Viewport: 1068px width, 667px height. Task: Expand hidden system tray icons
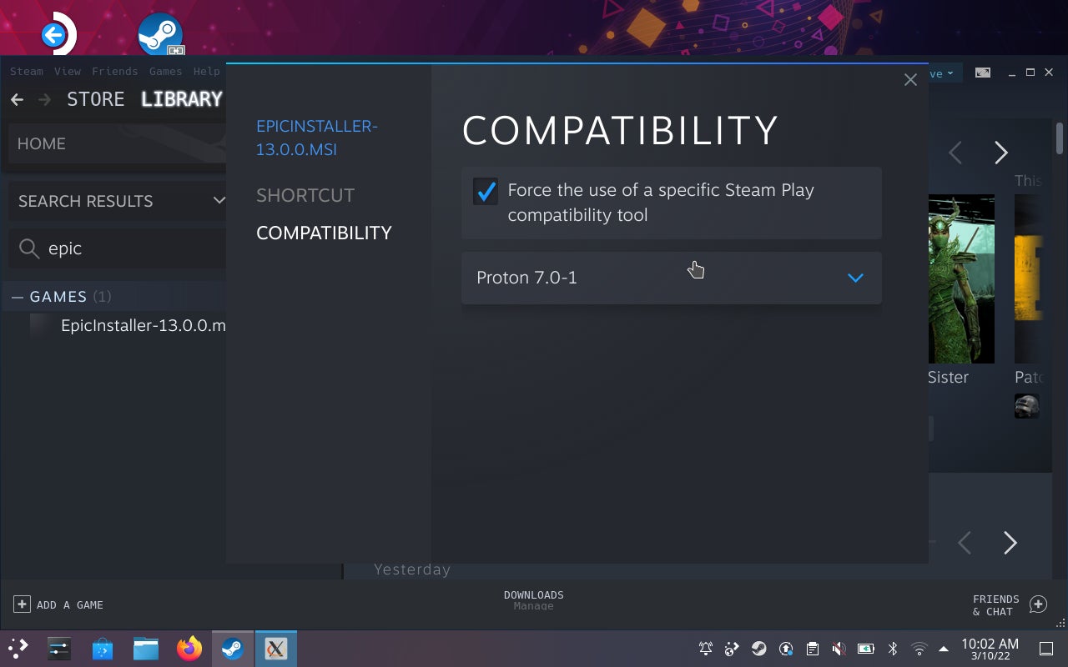[944, 648]
